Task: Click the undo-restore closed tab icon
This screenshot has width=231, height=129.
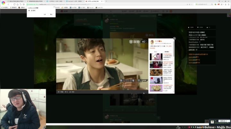Action: (x=21, y=4)
